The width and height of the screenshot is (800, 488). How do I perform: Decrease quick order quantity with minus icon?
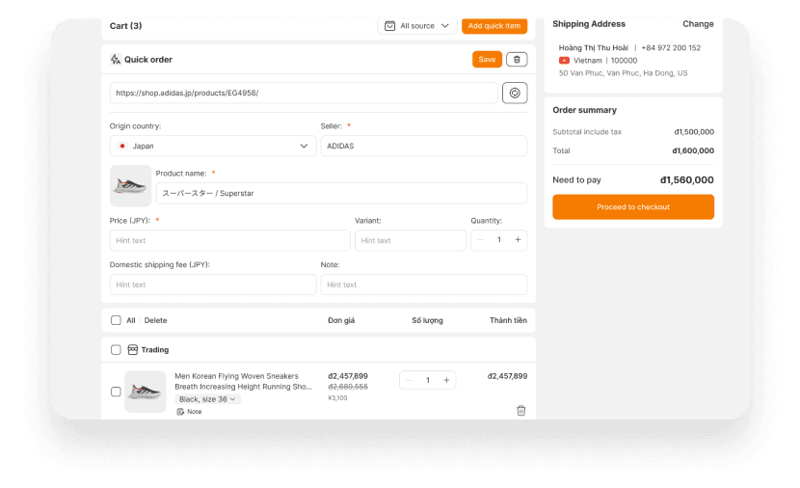[480, 240]
